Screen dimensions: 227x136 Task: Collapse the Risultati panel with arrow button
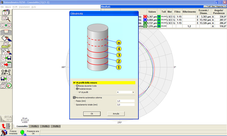(x=225, y=7)
